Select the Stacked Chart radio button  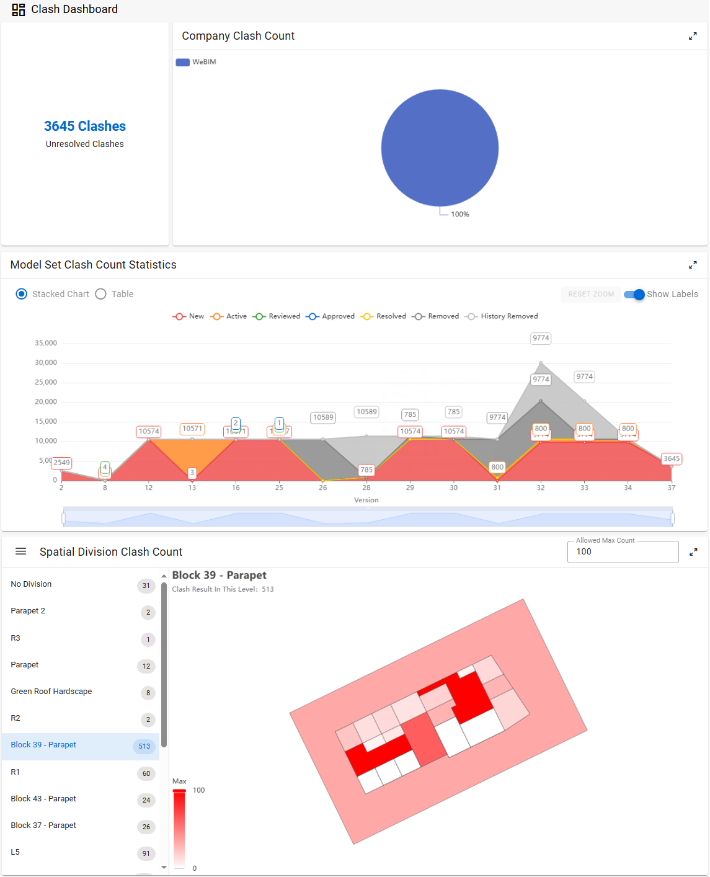[x=22, y=294]
